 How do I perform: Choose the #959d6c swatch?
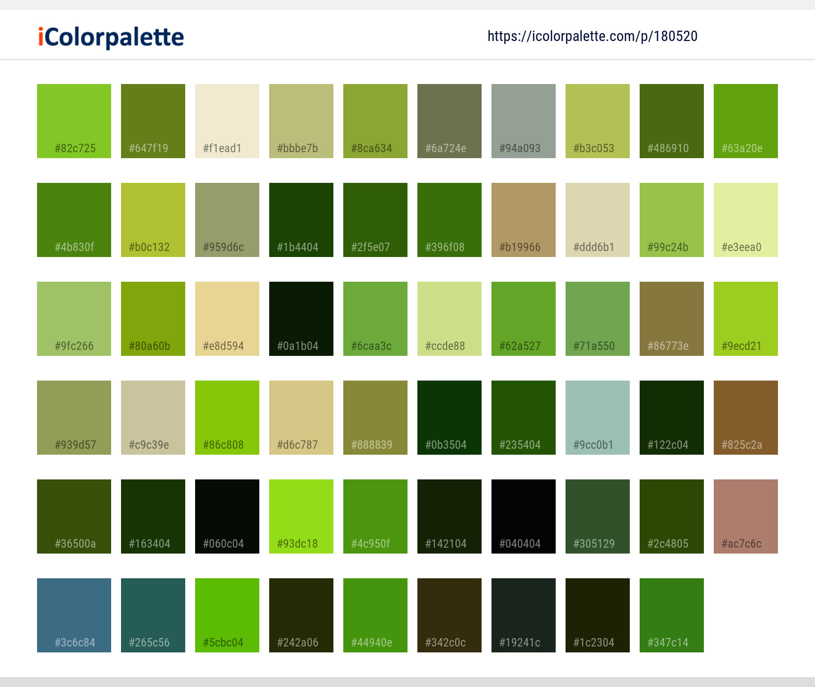pyautogui.click(x=227, y=220)
